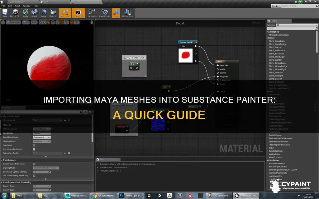Open the Decal Blend Mode dropdown
This screenshot has width=319, height=199.
coord(42,137)
